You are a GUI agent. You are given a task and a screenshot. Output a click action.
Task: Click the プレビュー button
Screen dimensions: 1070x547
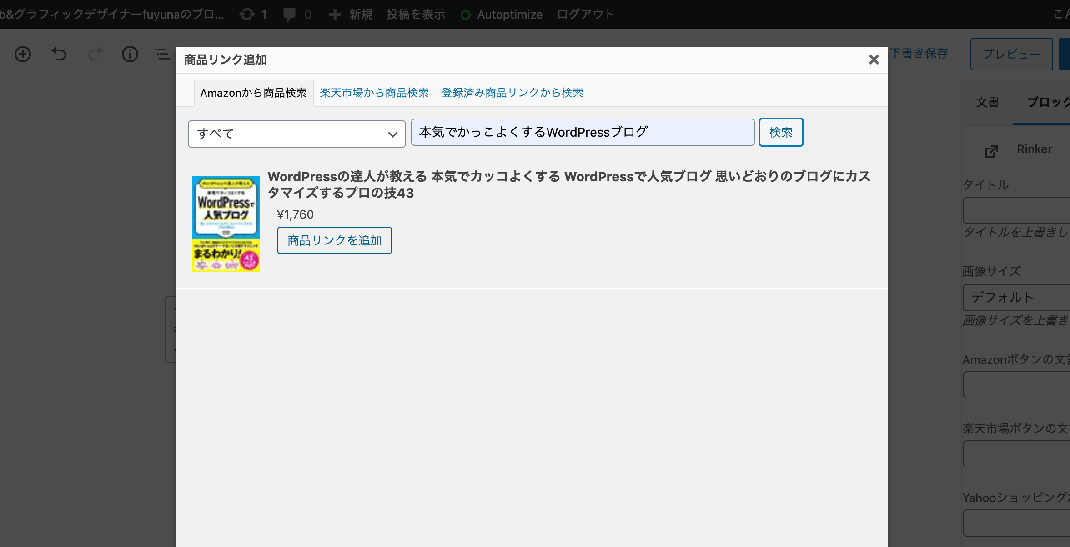(1012, 54)
